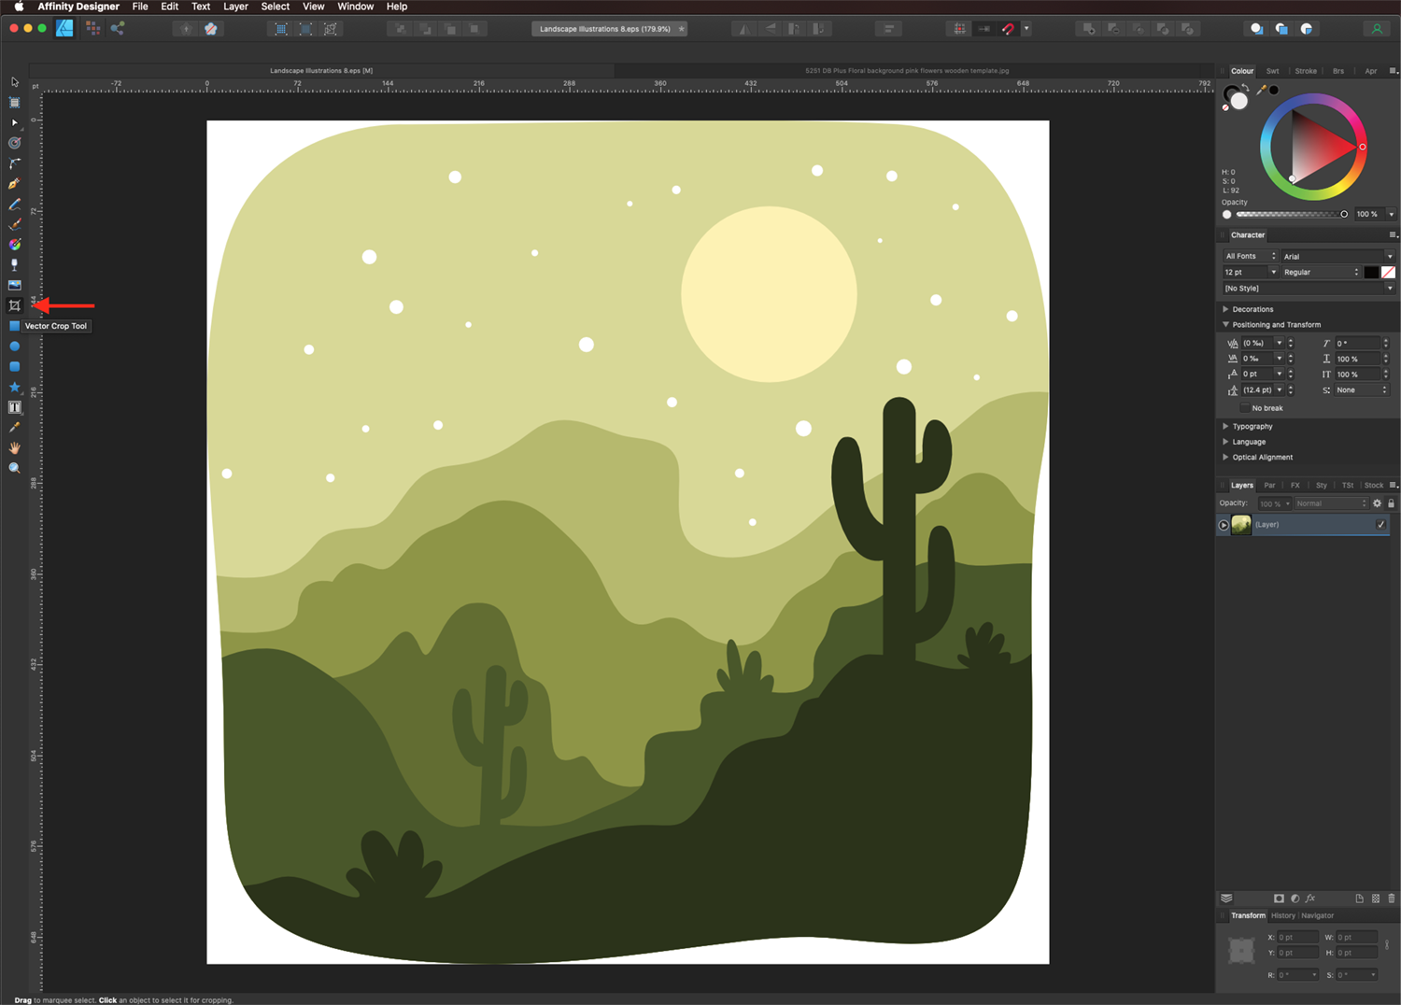This screenshot has width=1401, height=1005.
Task: Toggle the snapping magnet in the top toolbar
Action: pos(1010,29)
